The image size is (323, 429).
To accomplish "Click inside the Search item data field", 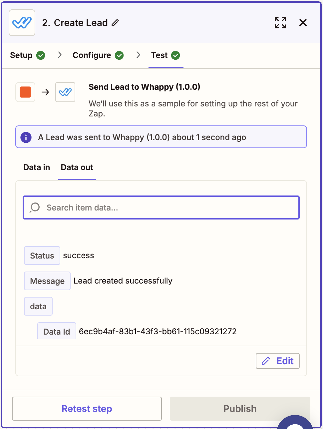I will pos(133,207).
